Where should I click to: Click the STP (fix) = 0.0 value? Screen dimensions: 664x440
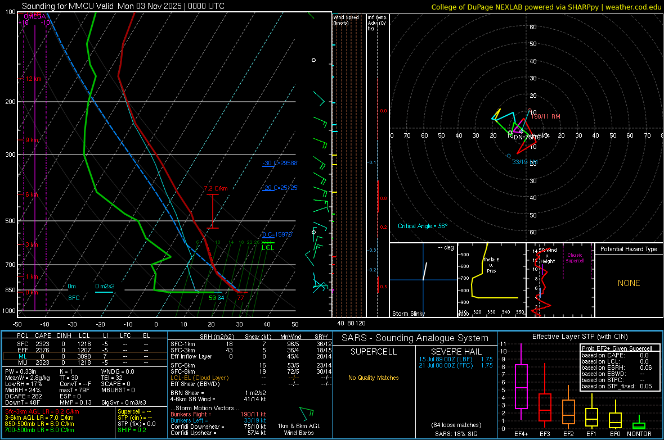(x=136, y=424)
